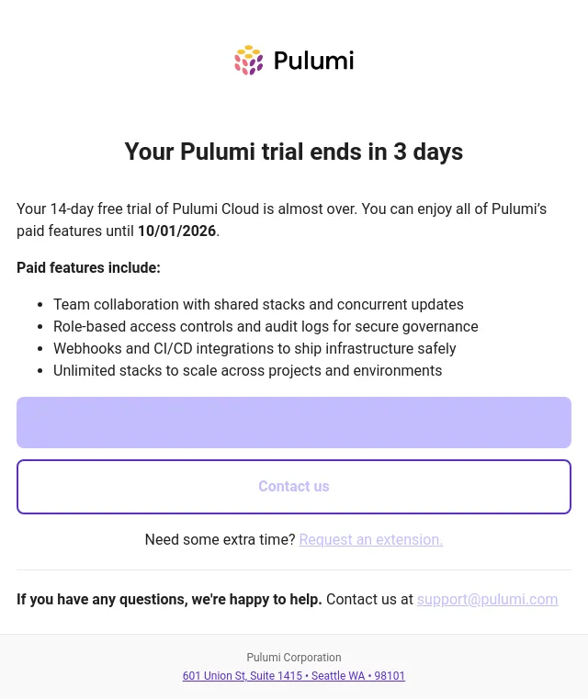Select the Team collaboration bullet item
Viewport: 588px width, 699px height.
[x=258, y=304]
